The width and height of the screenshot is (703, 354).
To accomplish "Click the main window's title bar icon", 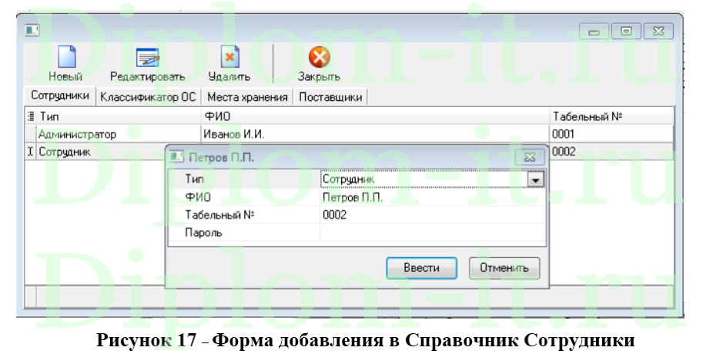I will point(32,31).
